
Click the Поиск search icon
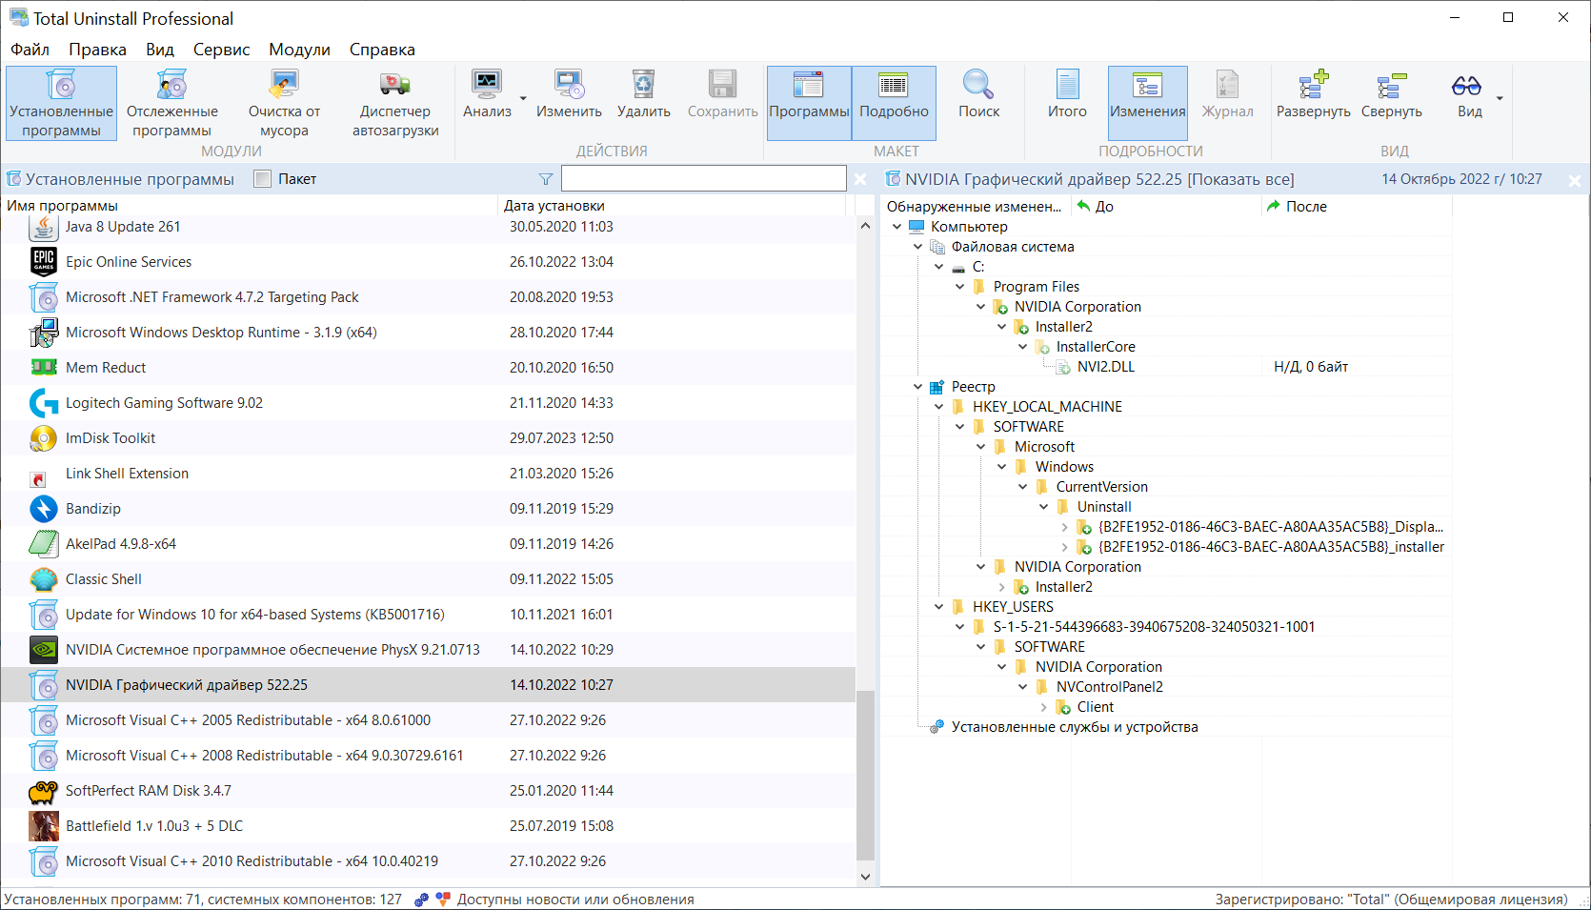[978, 85]
